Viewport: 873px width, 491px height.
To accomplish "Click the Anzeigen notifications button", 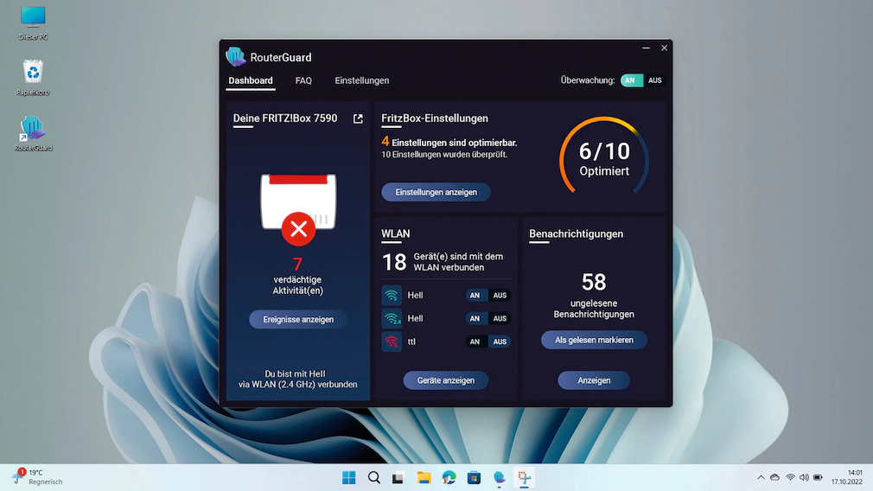I will click(x=594, y=380).
